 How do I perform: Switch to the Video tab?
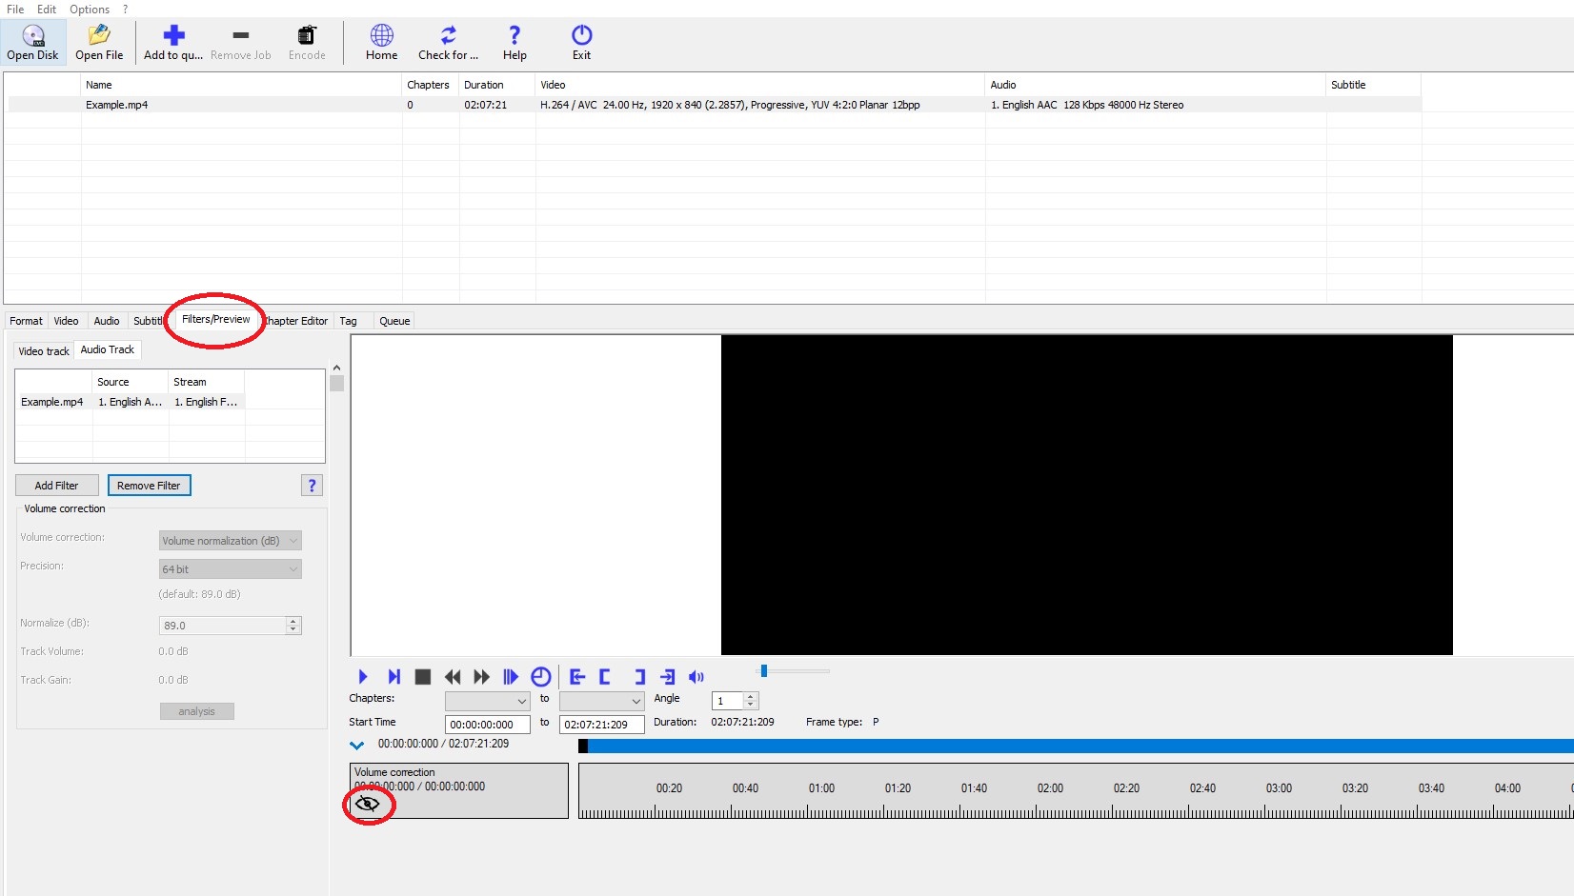[x=66, y=321]
